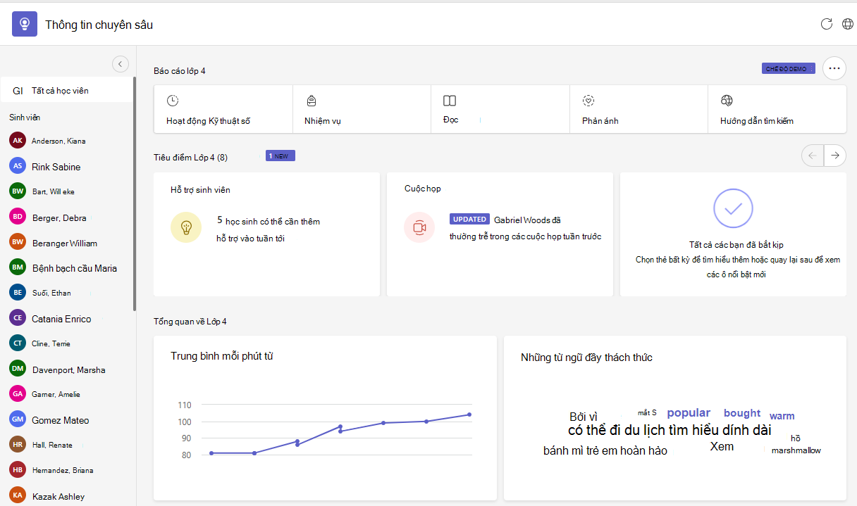This screenshot has width=857, height=506.
Task: Click the camera icon in Cuộc họp card
Action: tap(419, 227)
